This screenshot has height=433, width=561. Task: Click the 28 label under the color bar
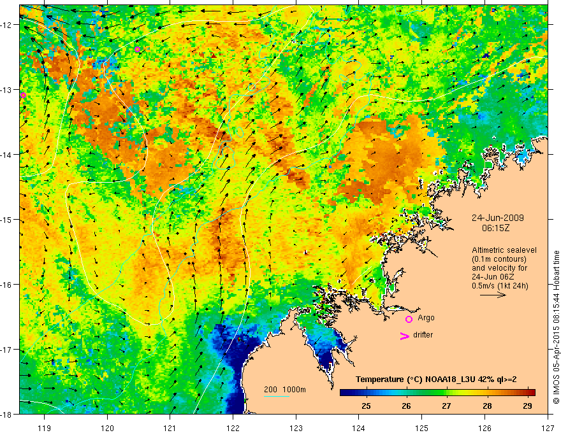[487, 406]
